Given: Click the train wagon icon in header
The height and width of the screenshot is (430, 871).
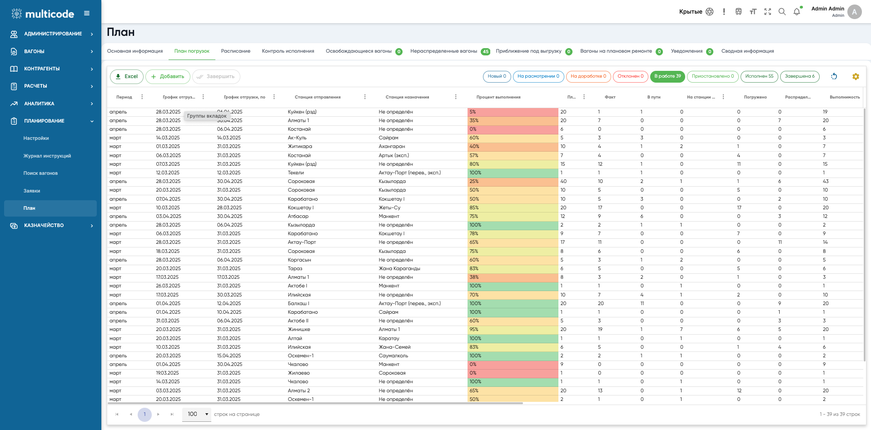Looking at the screenshot, I should [738, 12].
